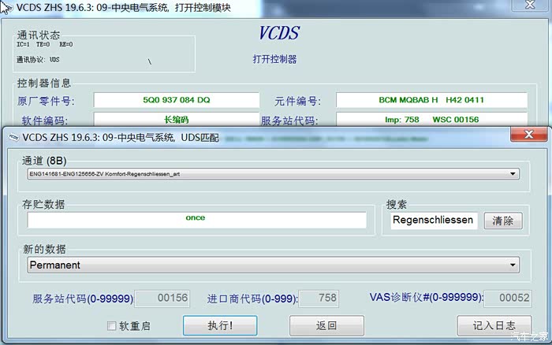
Task: Click the part number 5Q0 937 084 DQ
Action: 176,101
